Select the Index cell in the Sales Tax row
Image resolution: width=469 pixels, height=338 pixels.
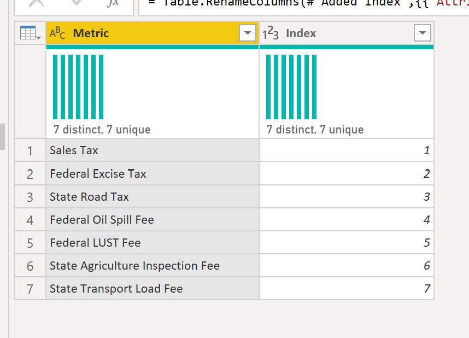pos(347,150)
